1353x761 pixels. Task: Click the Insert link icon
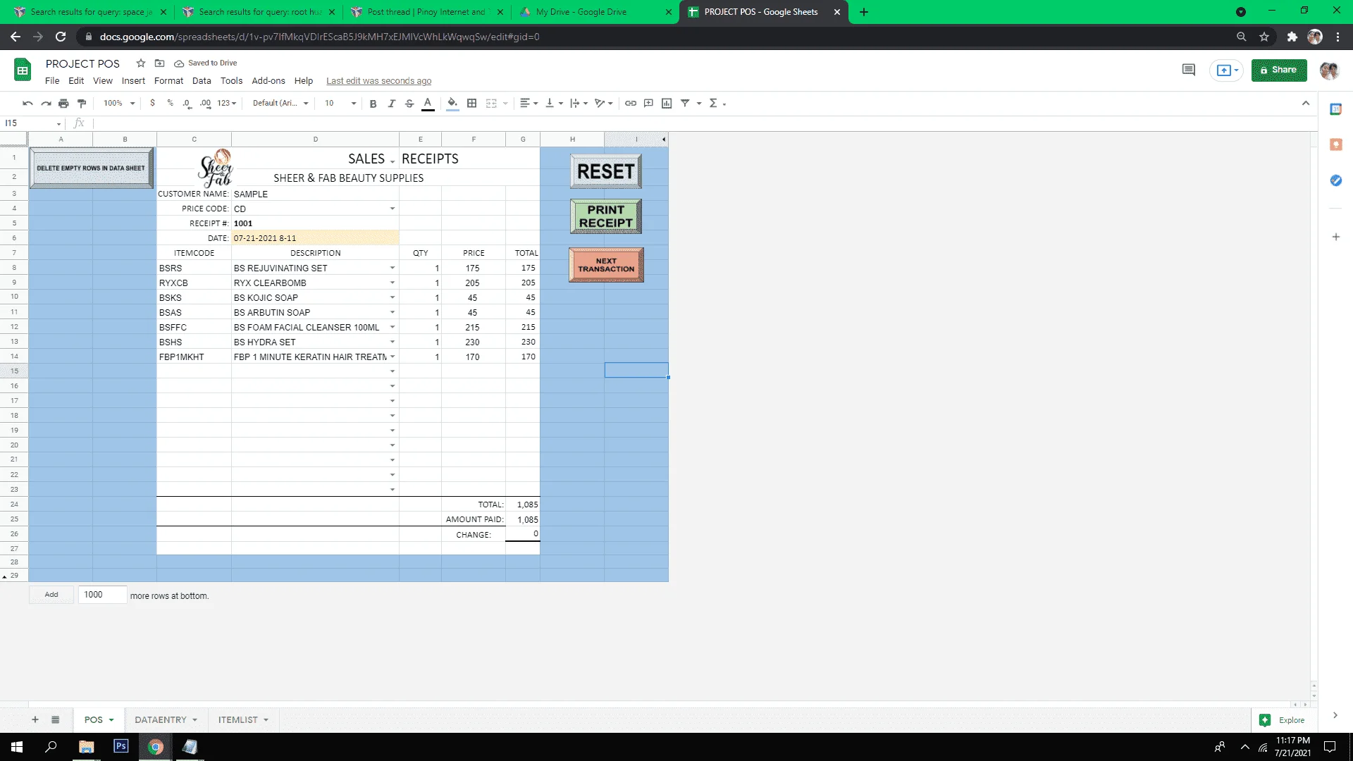pos(631,103)
